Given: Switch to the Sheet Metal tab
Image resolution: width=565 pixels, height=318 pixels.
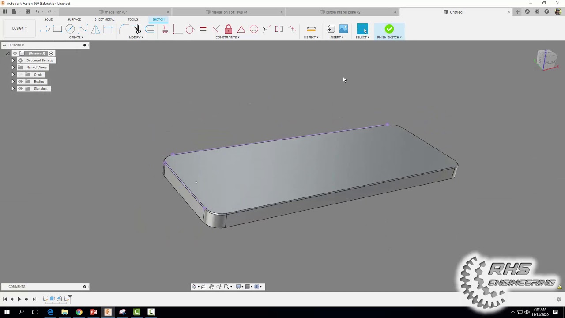Looking at the screenshot, I should (104, 19).
